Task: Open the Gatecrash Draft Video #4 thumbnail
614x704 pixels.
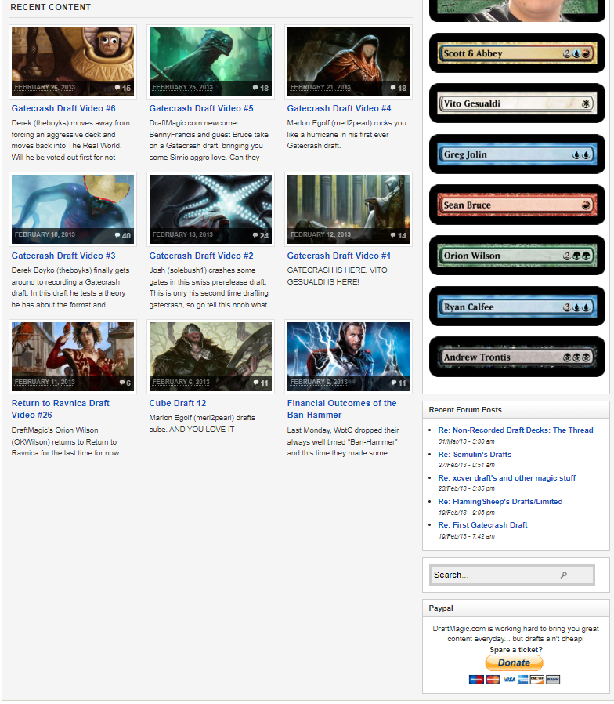Action: pos(348,62)
